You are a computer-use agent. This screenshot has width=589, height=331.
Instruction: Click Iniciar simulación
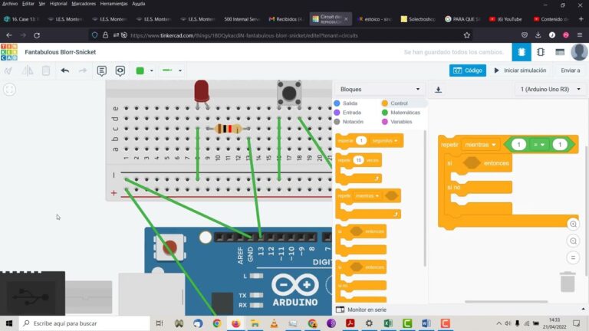click(x=520, y=70)
